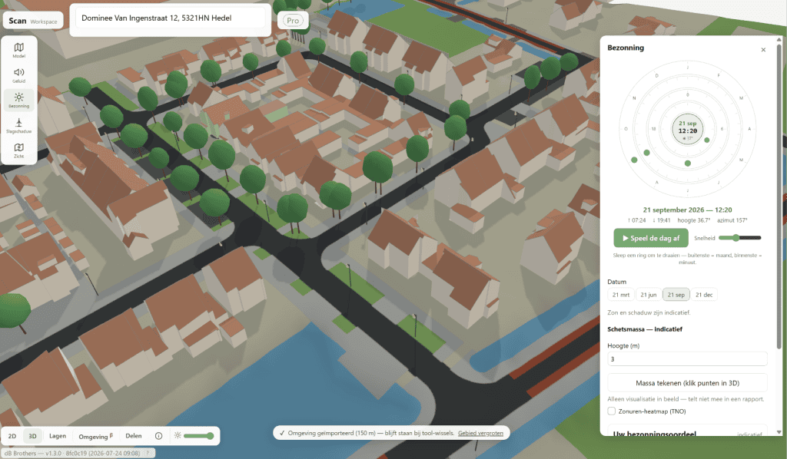Image resolution: width=787 pixels, height=459 pixels.
Task: Select the 21 jun date preset
Action: 648,295
